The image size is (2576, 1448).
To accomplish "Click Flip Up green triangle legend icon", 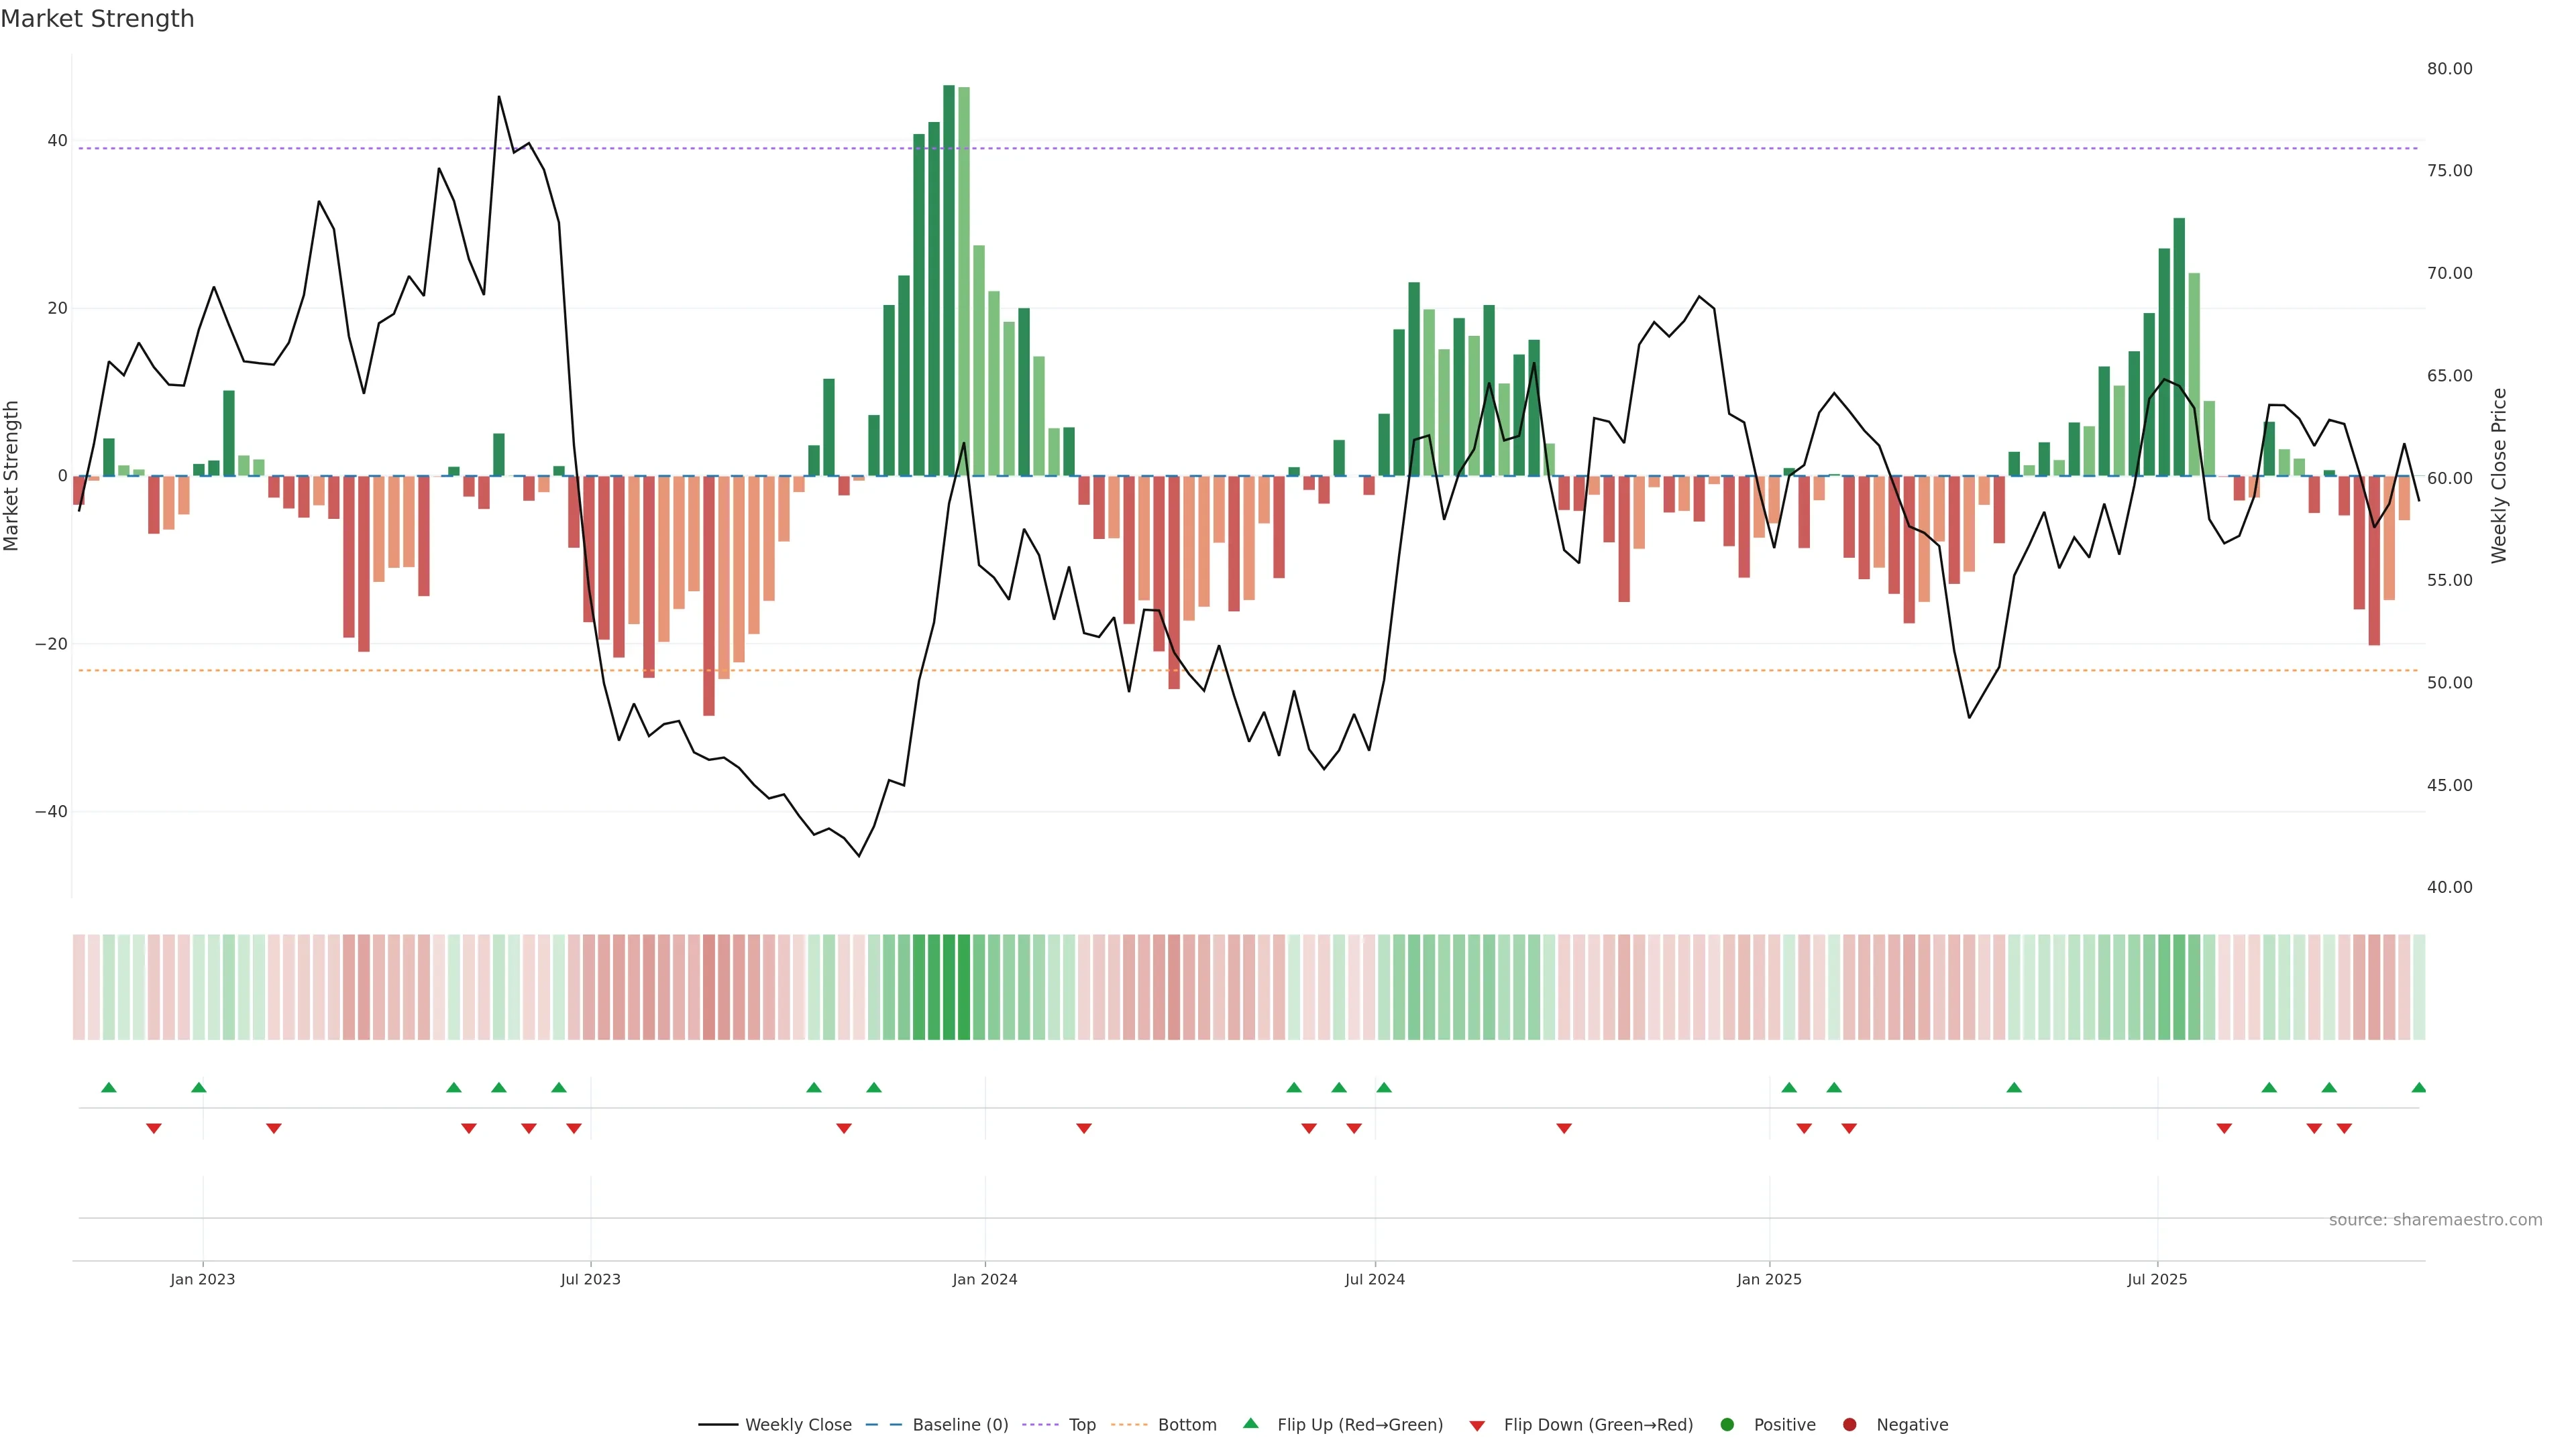I will point(1250,1423).
